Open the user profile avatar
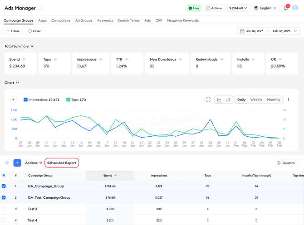Viewport: 304px width, 225px height. click(x=295, y=8)
